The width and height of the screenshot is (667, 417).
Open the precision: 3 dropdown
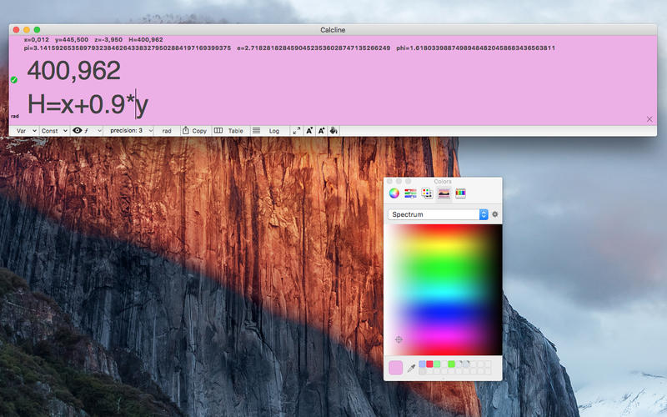tap(132, 131)
